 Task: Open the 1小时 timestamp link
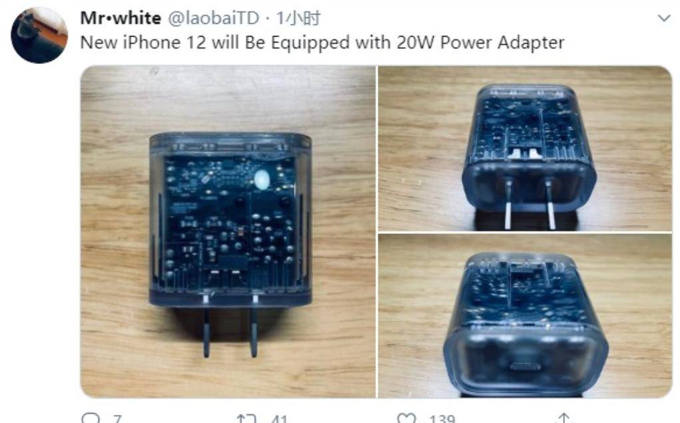298,18
